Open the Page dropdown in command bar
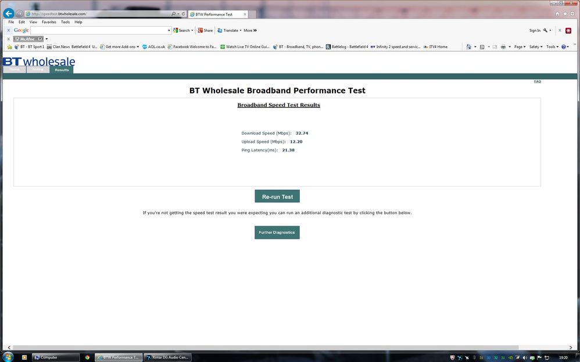Screen dimensions: 580x362 coord(520,47)
